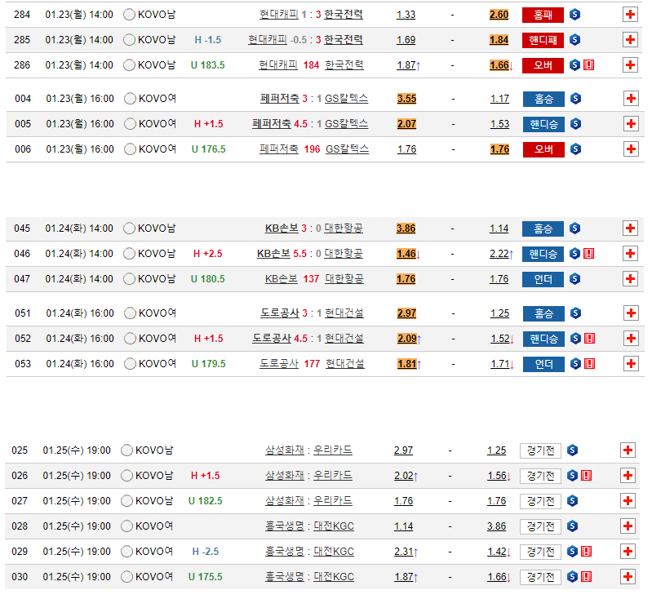Click the 경기전 button in row 027
This screenshot has height=599, width=652.
(540, 501)
